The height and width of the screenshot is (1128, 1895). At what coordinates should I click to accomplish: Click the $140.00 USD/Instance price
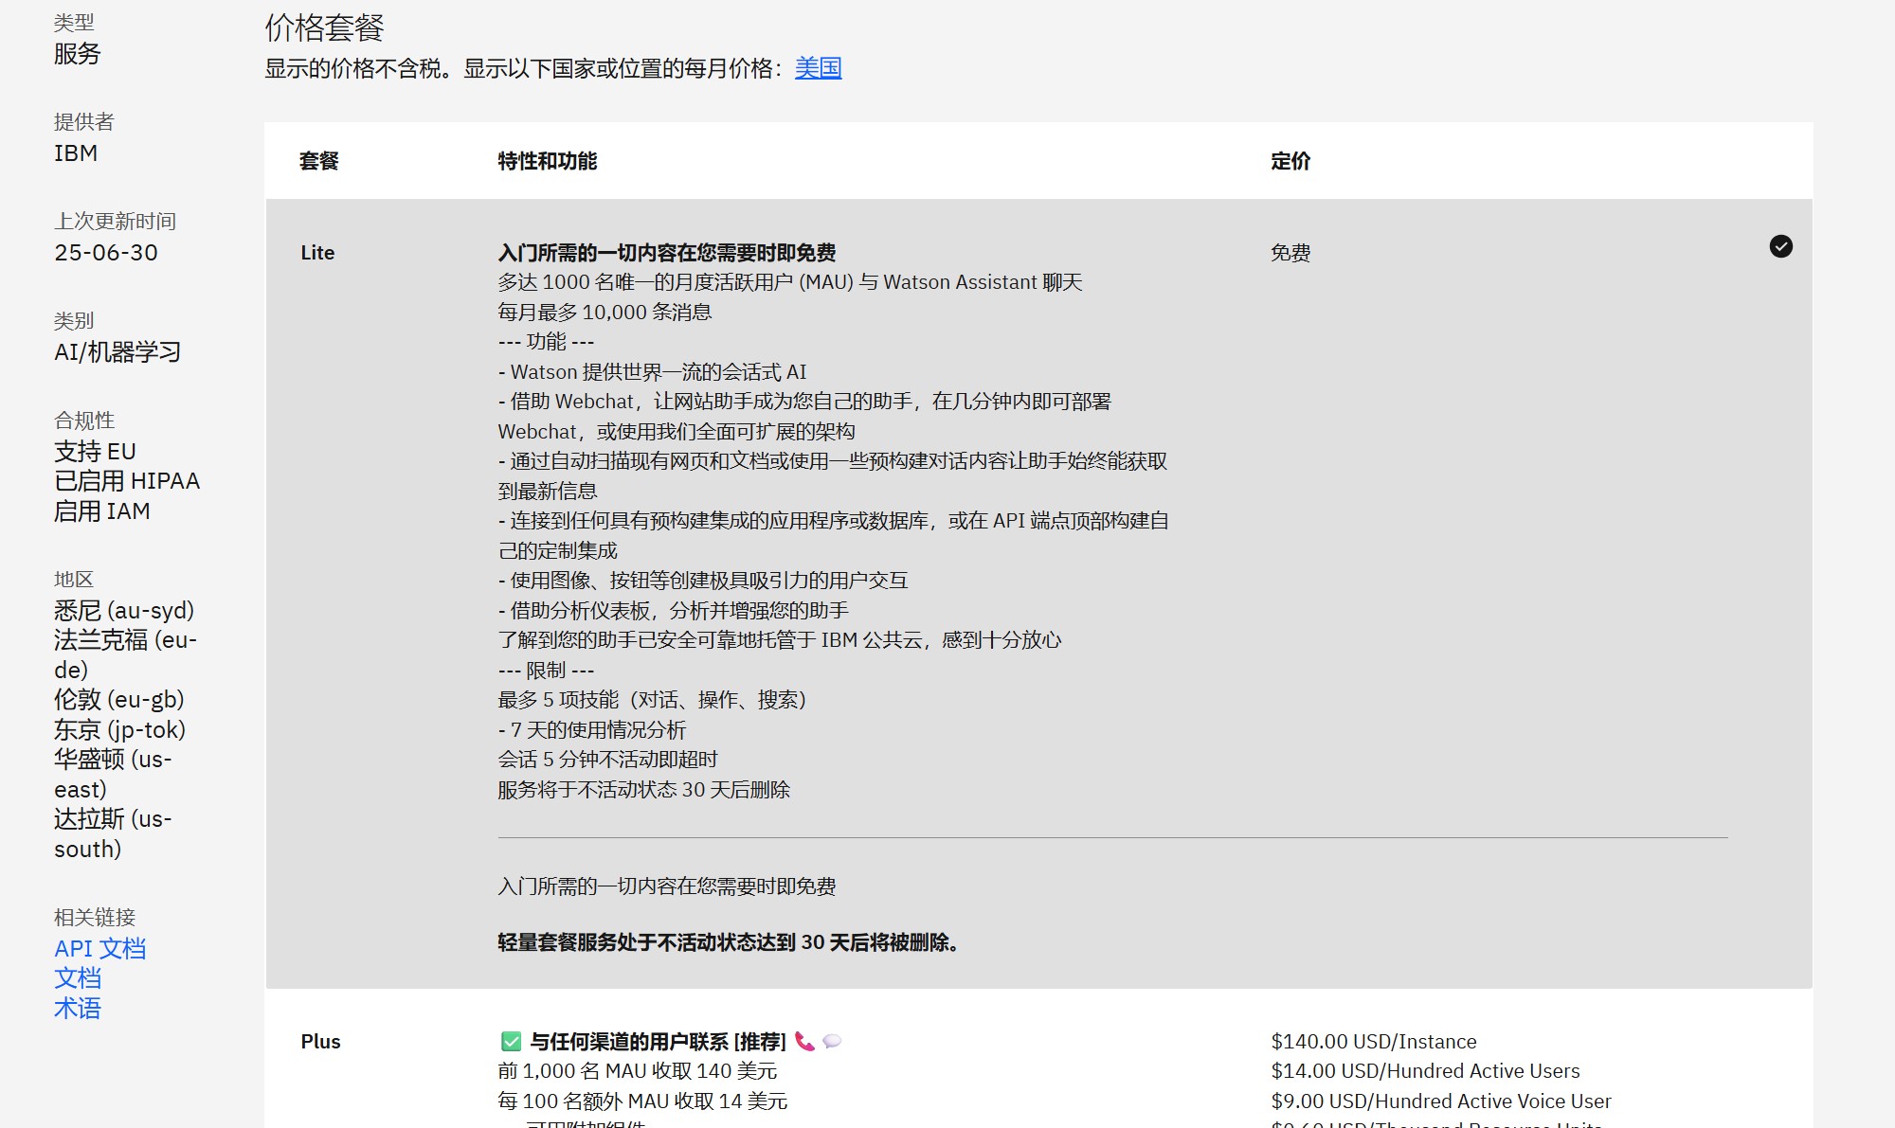[x=1374, y=1042]
